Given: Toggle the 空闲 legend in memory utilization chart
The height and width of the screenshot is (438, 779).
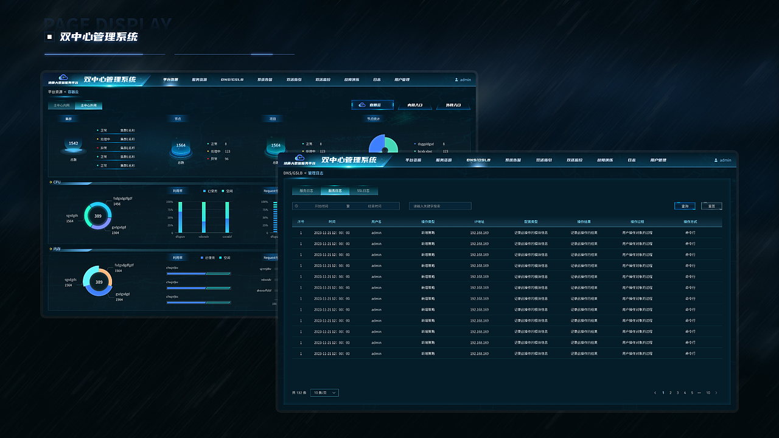Looking at the screenshot, I should pos(226,258).
